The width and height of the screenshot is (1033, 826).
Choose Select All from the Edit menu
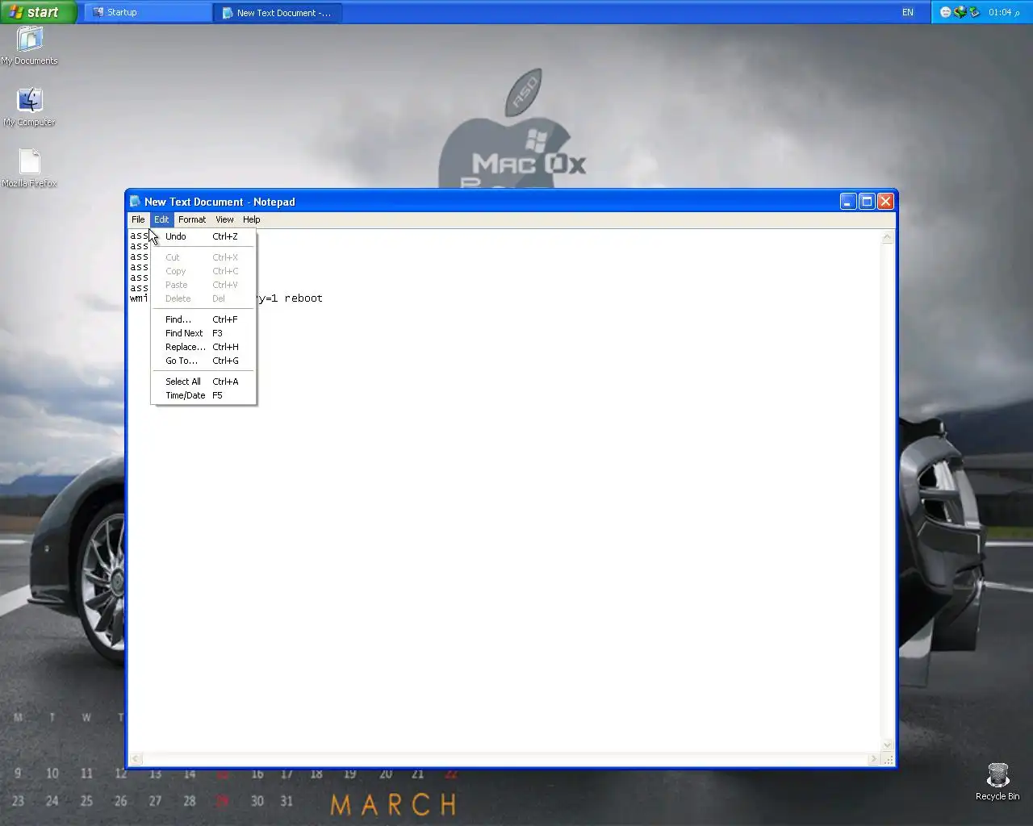[x=203, y=382]
